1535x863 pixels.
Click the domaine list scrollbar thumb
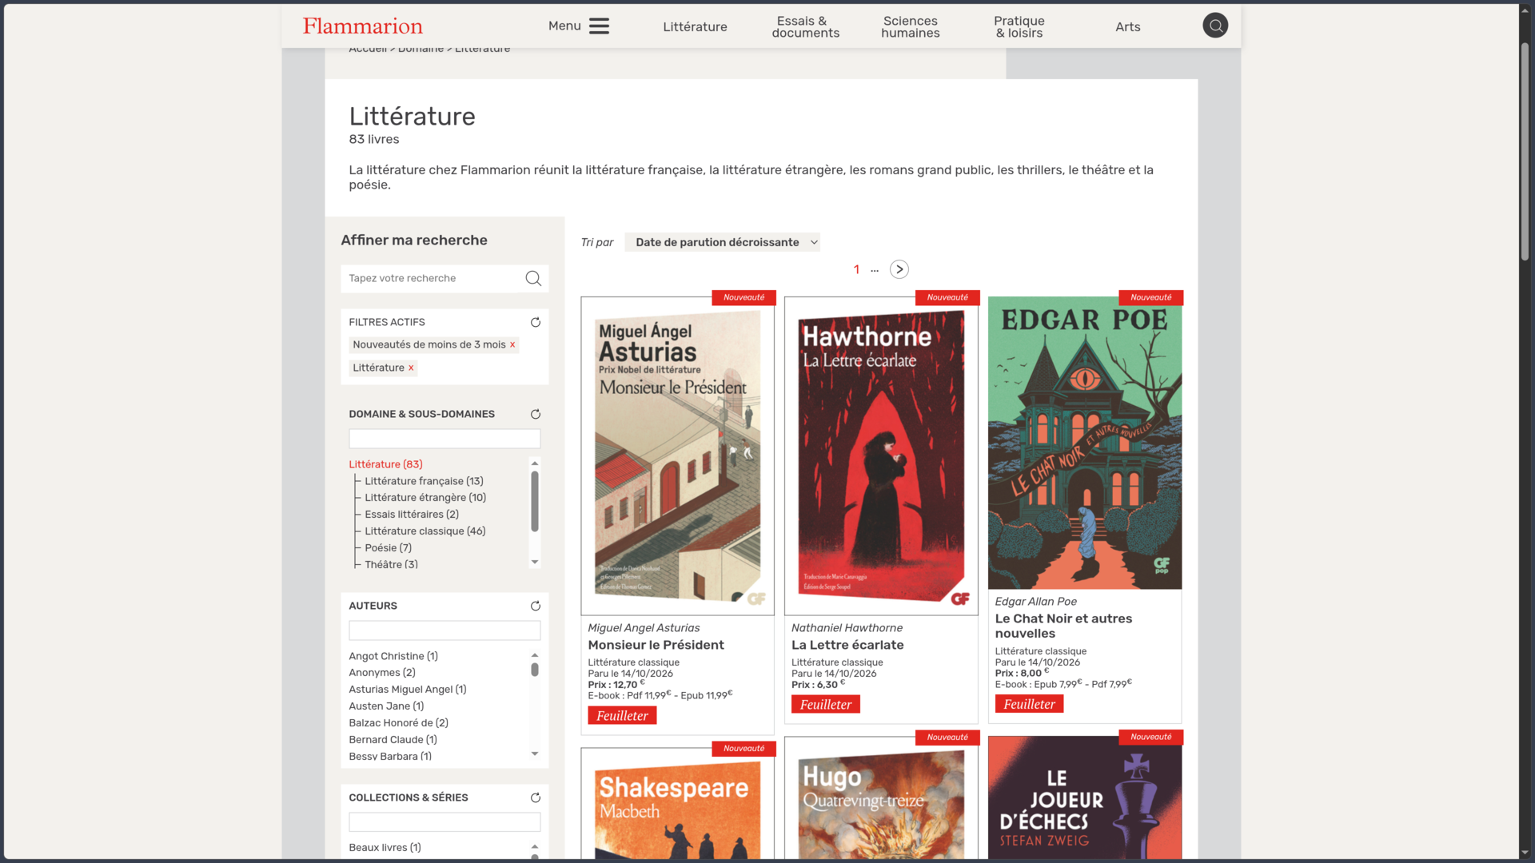pyautogui.click(x=535, y=501)
